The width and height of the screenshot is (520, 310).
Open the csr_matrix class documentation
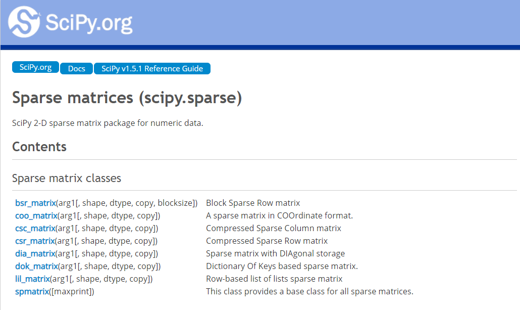click(35, 241)
